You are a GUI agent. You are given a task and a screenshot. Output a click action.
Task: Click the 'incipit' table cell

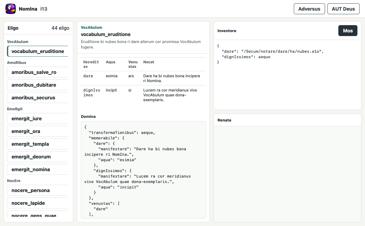click(111, 90)
